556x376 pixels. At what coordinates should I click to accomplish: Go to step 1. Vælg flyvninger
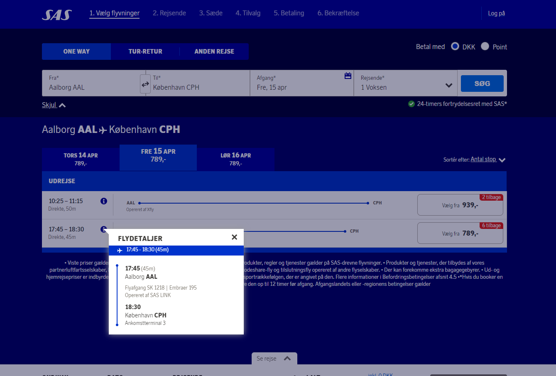[115, 13]
